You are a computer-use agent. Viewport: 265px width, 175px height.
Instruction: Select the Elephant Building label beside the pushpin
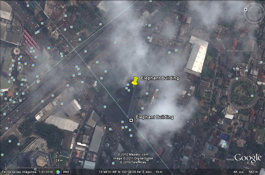click(160, 78)
